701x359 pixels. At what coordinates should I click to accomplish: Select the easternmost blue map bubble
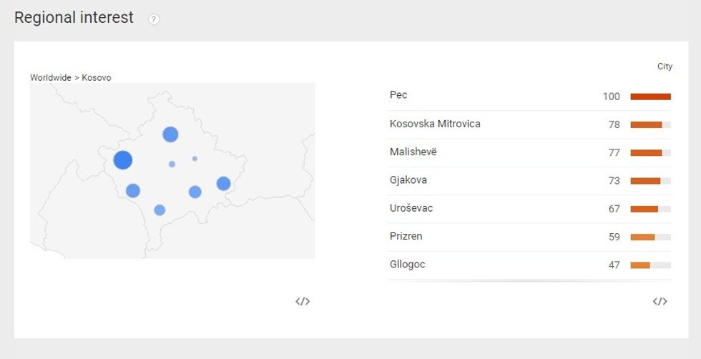point(223,183)
